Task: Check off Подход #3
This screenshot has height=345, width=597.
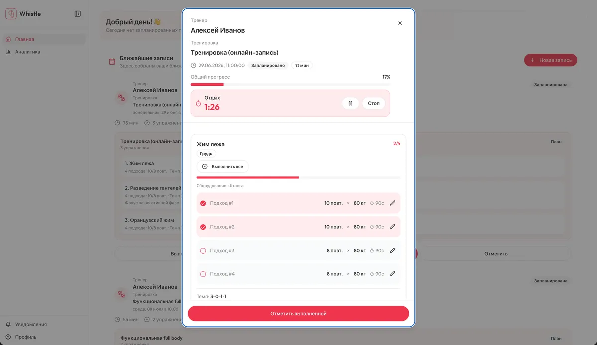Action: [x=203, y=251]
